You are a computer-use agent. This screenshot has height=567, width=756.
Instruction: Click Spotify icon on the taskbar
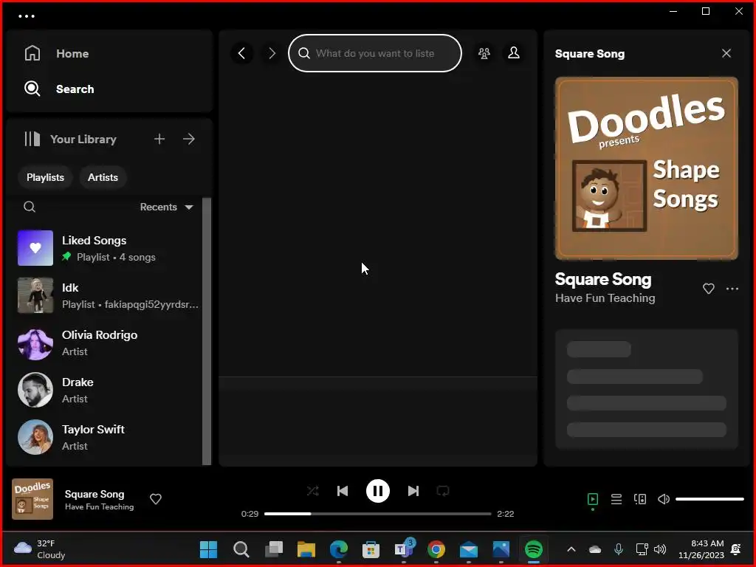[534, 549]
